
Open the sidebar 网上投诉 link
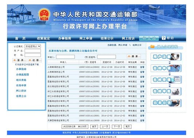21,91
